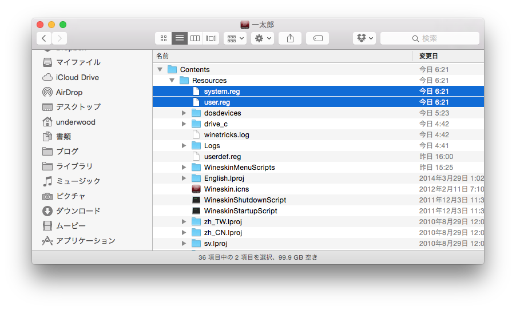Select the English.lproj folder name
Screen dimensions: 516x310
[224, 178]
